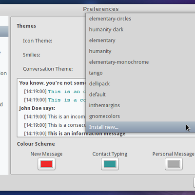Click Install new... menu entry
Screen dimensions: 195x195
coord(140,127)
